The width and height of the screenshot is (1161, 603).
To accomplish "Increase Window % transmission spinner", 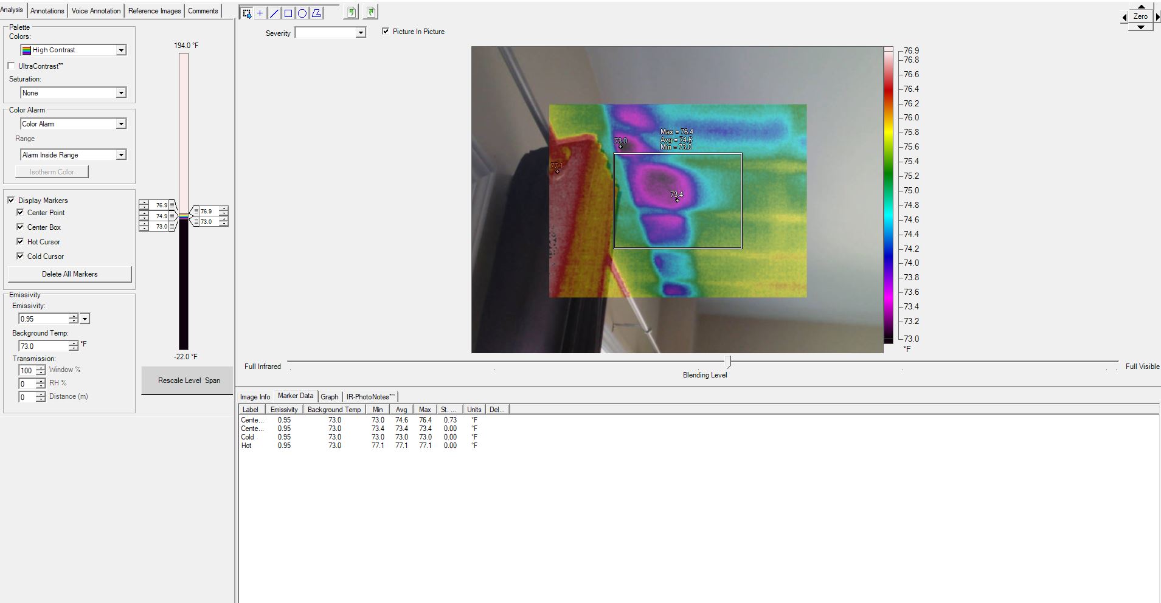I will (41, 368).
